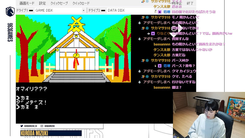
Task: Open the ドライブ1 GAME DISK dropdown arrow
Action: [83, 10]
